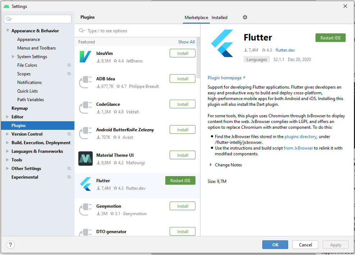
Task: Expand the Version Control node
Action: point(8,134)
